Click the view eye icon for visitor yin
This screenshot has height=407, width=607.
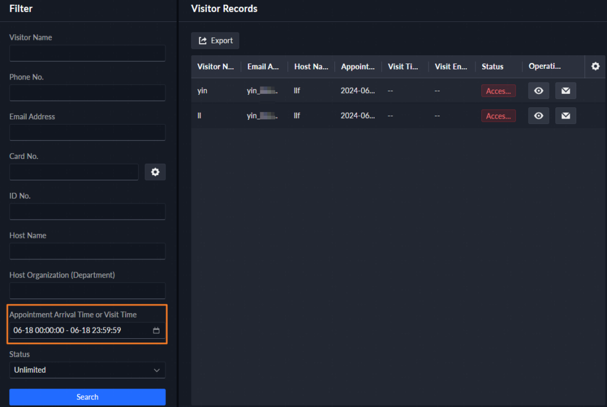(x=538, y=91)
